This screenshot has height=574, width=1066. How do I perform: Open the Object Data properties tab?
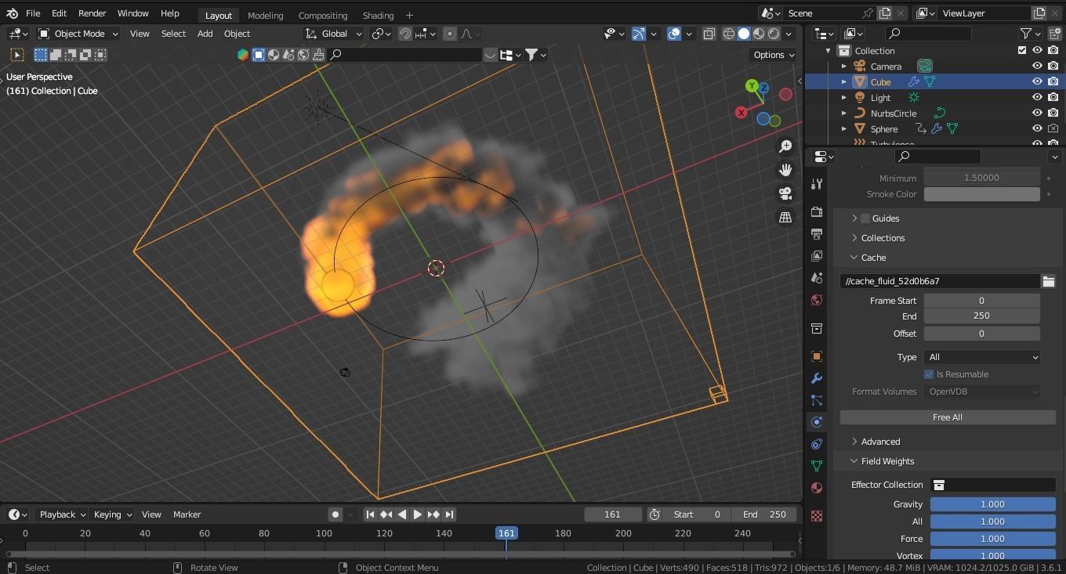816,466
